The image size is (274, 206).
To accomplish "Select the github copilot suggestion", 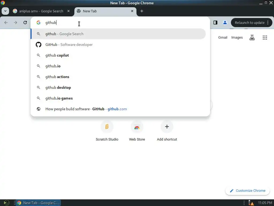I will point(118,55).
